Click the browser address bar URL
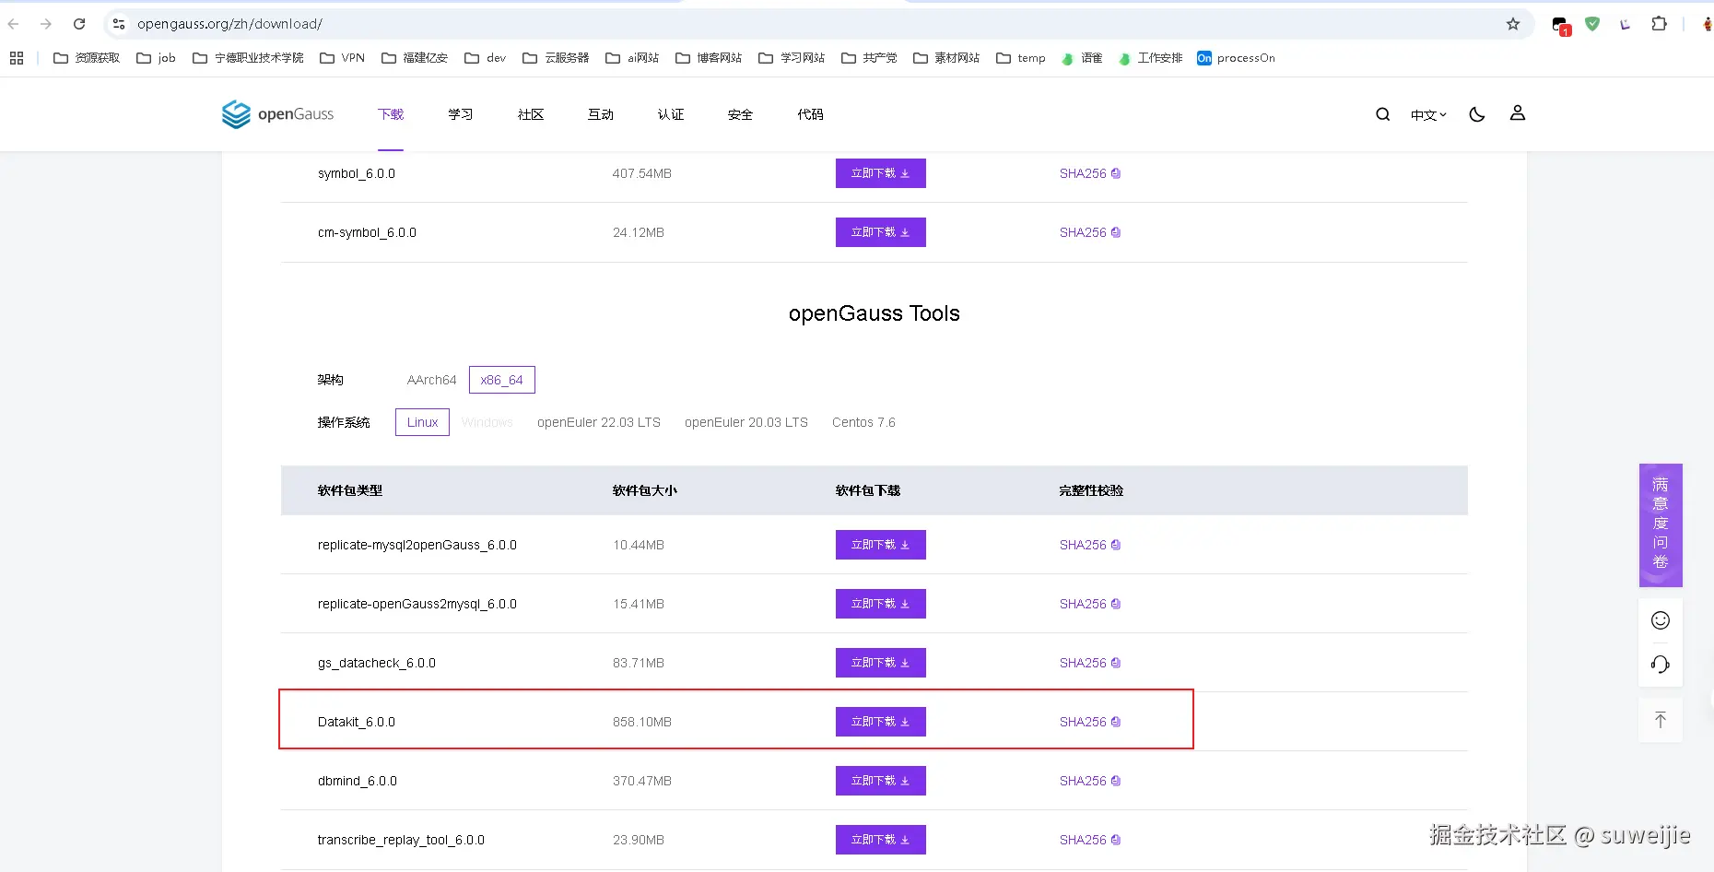The height and width of the screenshot is (872, 1714). (x=229, y=24)
